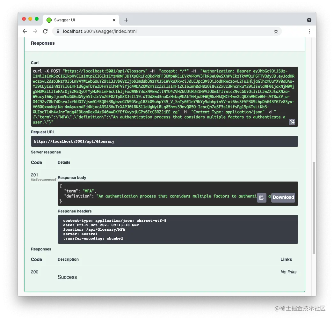334x320 pixels.
Task: Click the lock icon in the address bar
Action: 58,31
